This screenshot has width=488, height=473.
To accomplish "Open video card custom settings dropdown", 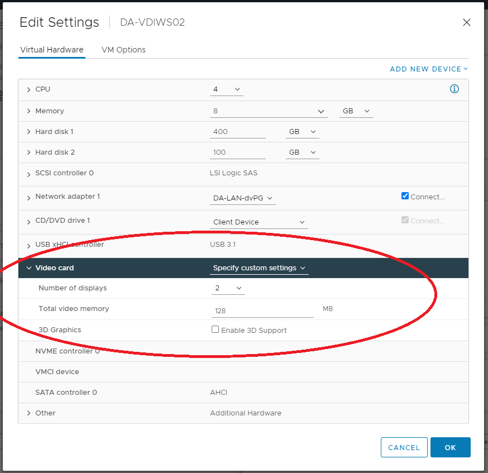I will [x=260, y=268].
